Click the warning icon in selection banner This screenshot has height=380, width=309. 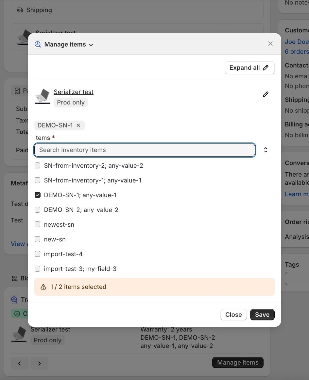click(43, 287)
